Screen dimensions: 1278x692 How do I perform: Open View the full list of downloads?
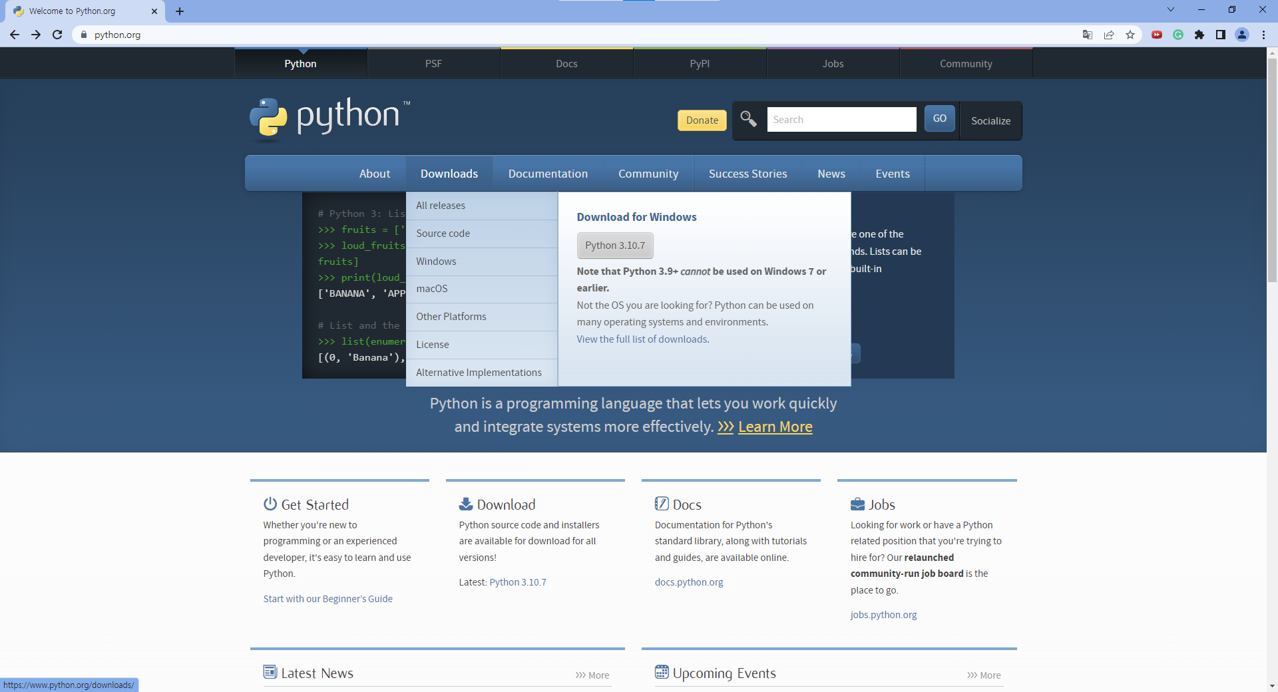click(x=643, y=339)
